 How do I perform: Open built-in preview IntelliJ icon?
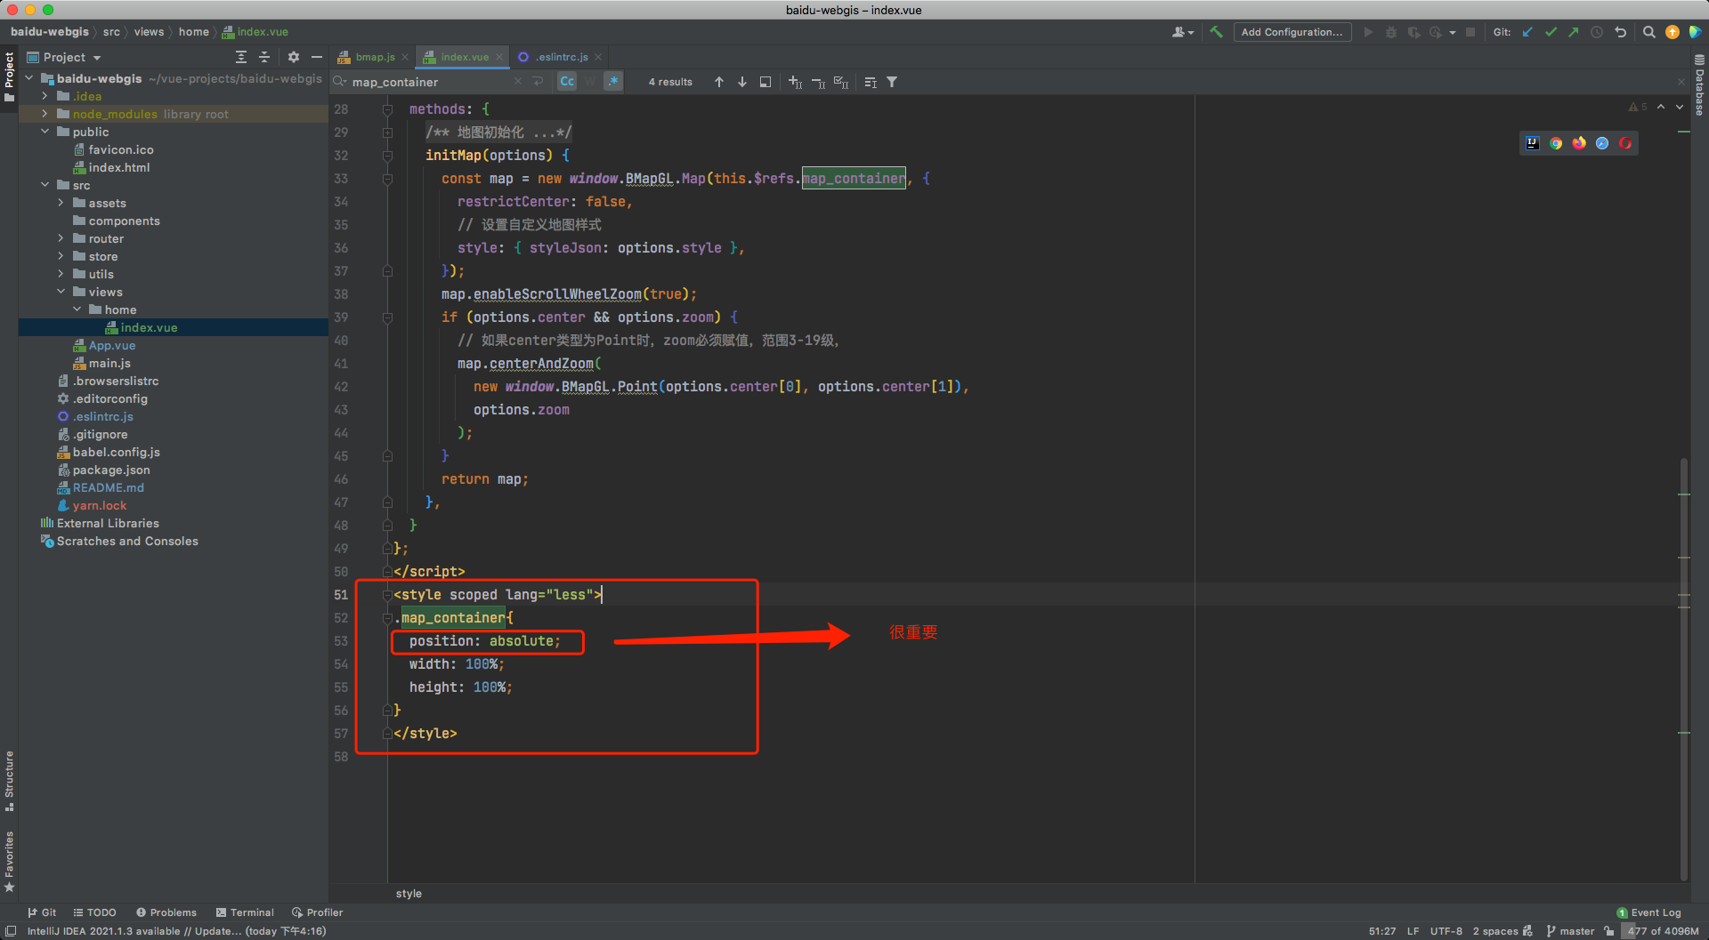[1532, 143]
